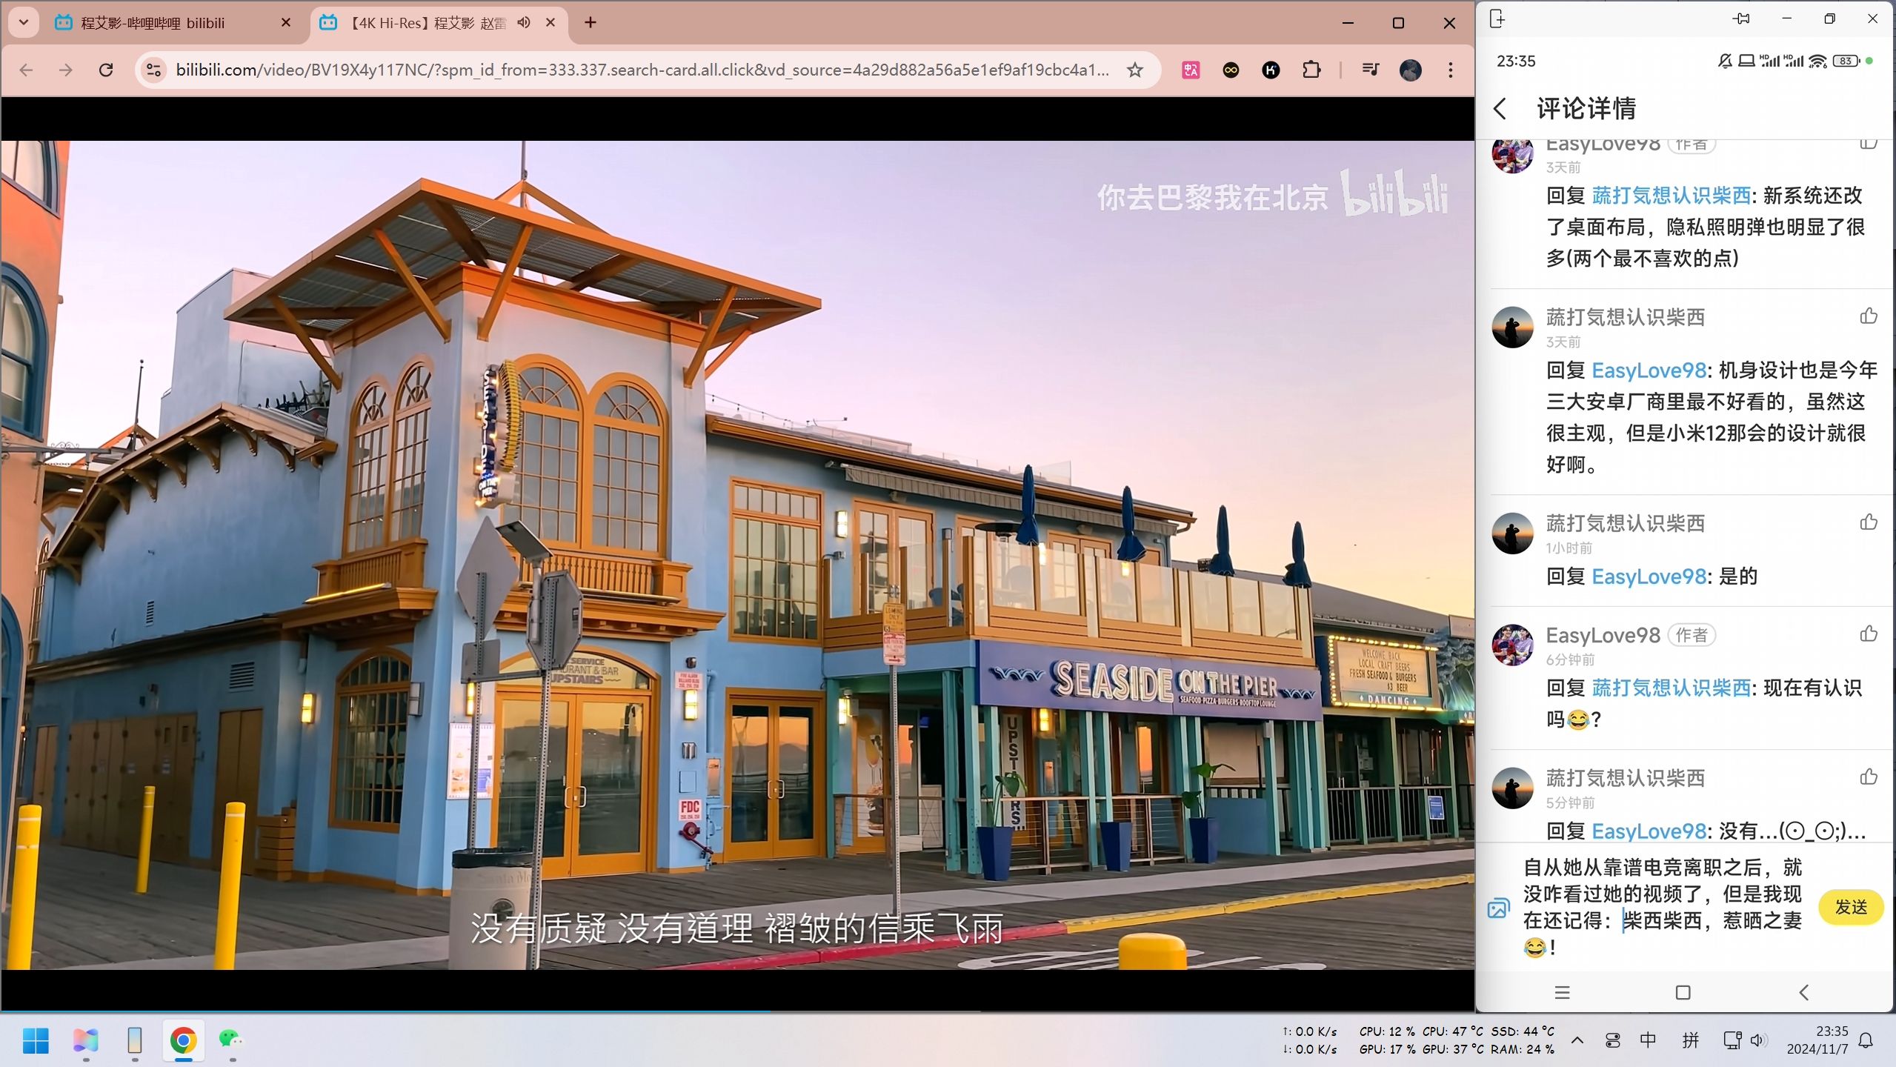Click the EasyLove98 username link in reply
1896x1067 pixels.
click(1649, 370)
